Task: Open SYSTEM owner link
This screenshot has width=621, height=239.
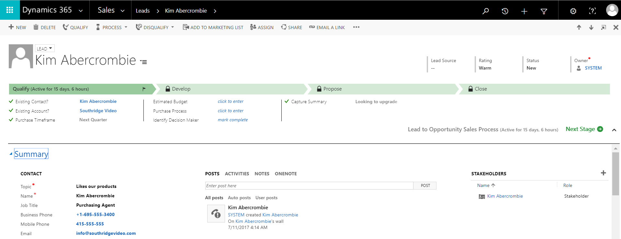Action: [x=593, y=68]
